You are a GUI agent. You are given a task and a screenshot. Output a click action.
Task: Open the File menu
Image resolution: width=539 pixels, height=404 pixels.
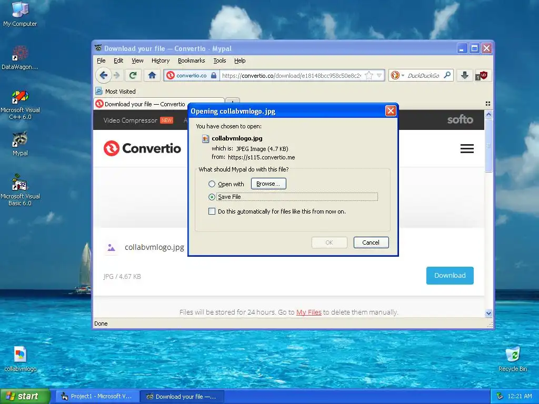click(x=101, y=60)
